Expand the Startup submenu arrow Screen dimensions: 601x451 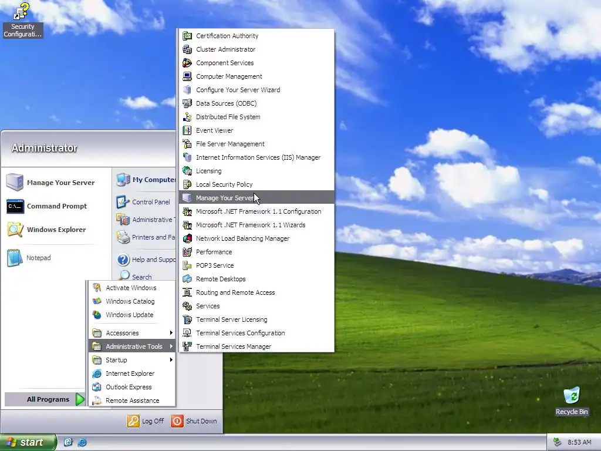(171, 360)
